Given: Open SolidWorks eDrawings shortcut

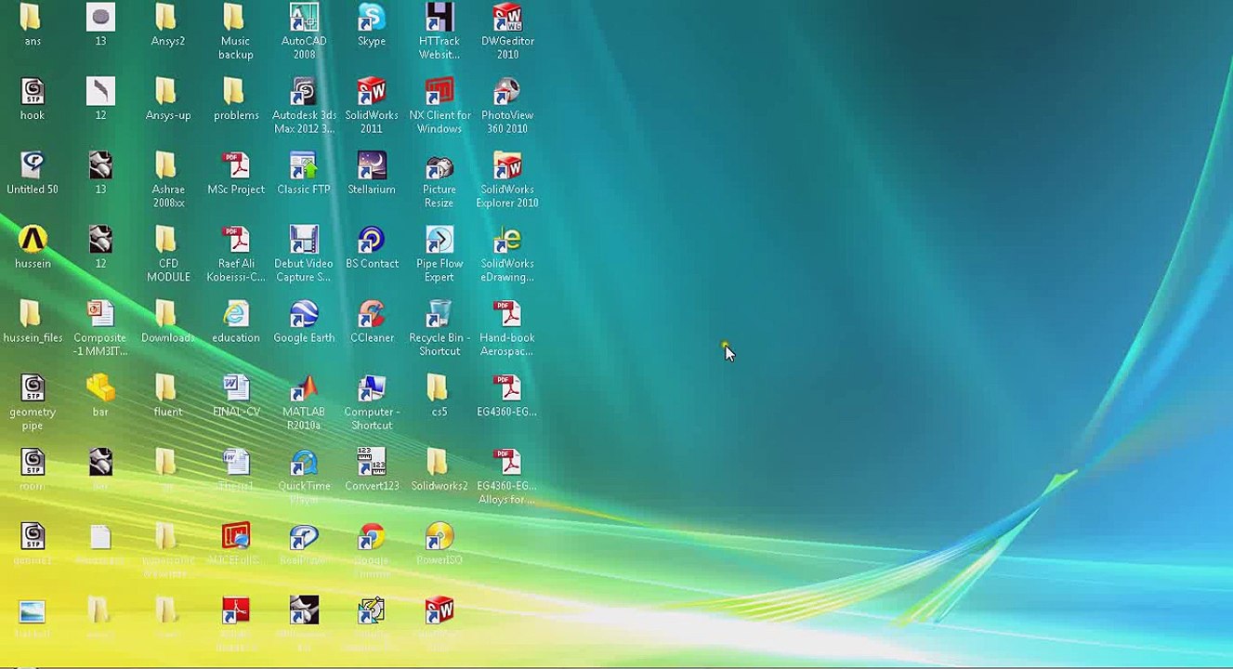Looking at the screenshot, I should click(x=507, y=241).
